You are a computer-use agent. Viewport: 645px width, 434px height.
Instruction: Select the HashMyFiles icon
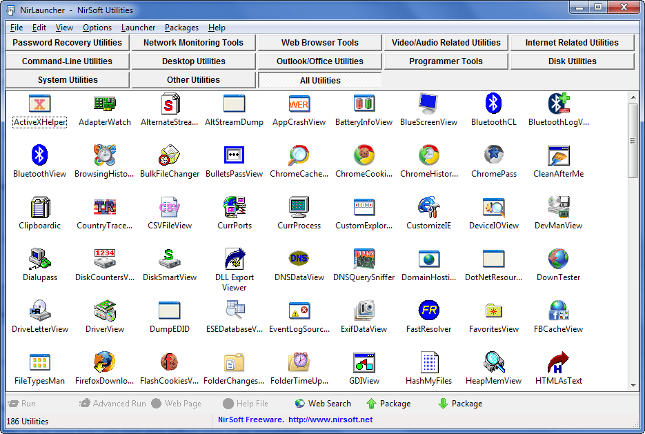[x=428, y=362]
